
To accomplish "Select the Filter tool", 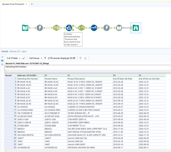I will tap(69, 28).
